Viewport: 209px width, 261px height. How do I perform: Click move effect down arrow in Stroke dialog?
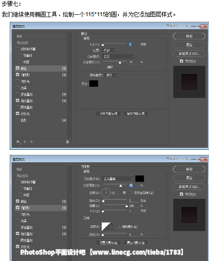click(x=31, y=142)
